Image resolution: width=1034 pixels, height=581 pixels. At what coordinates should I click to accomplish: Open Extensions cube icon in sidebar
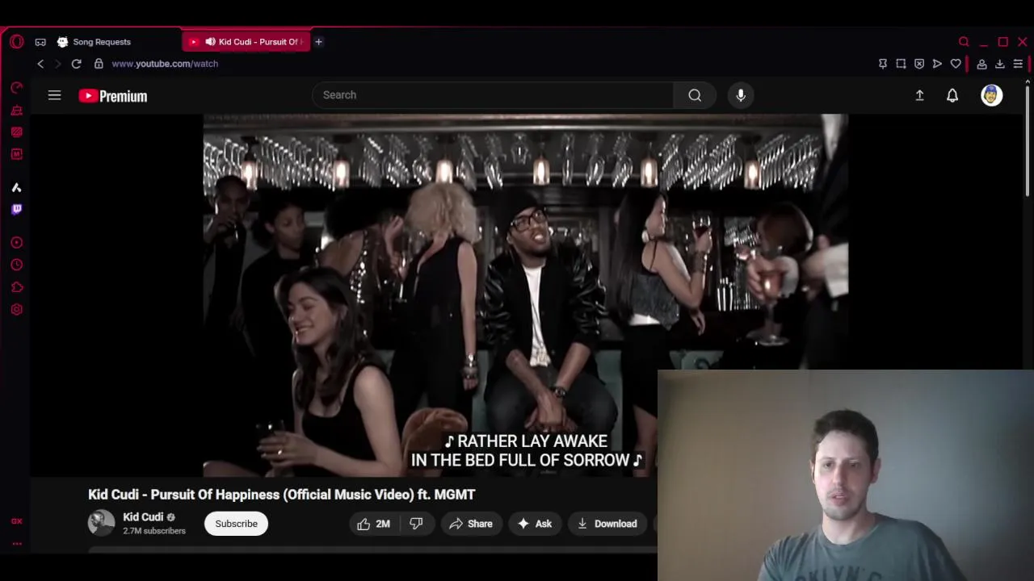(16, 287)
